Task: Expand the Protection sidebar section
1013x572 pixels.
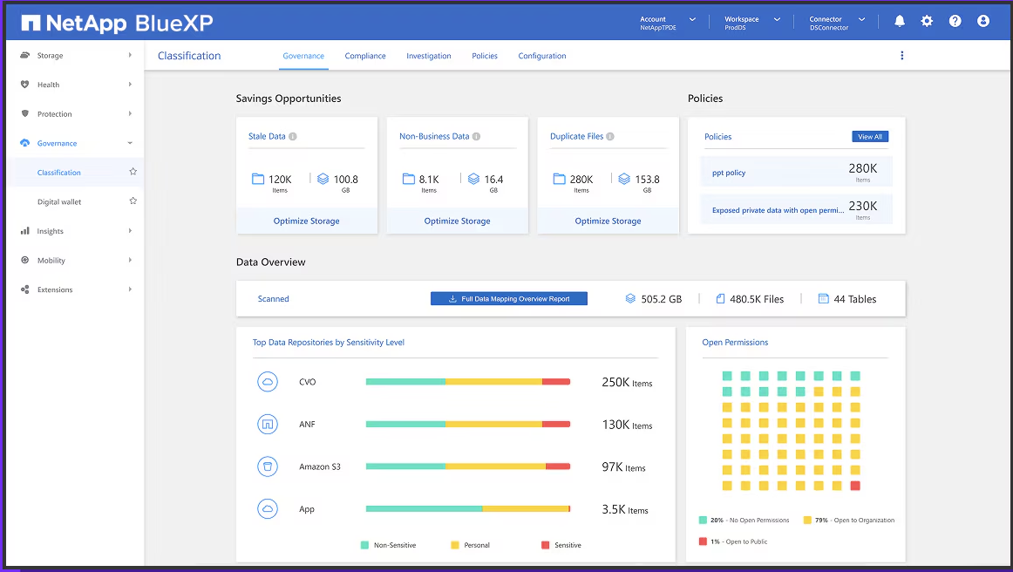Action: tap(130, 113)
